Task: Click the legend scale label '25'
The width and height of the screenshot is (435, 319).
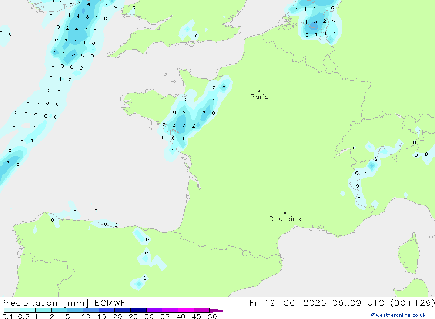Action: click(133, 316)
